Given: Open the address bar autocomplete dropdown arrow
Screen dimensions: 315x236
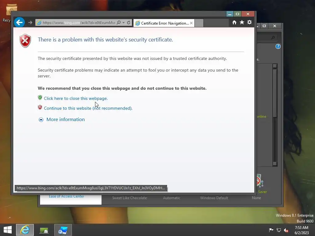Looking at the screenshot, I should click(124, 23).
